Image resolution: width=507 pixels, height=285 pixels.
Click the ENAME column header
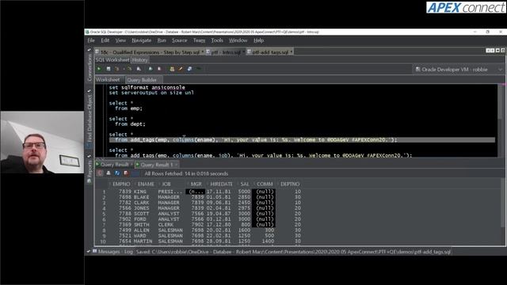(x=146, y=184)
